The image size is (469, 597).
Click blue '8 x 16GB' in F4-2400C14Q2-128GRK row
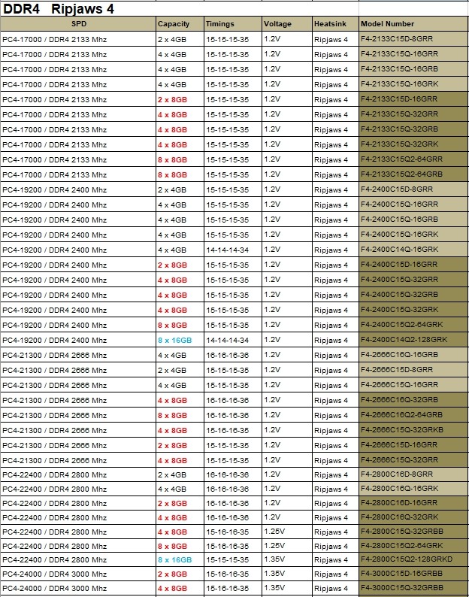[174, 340]
